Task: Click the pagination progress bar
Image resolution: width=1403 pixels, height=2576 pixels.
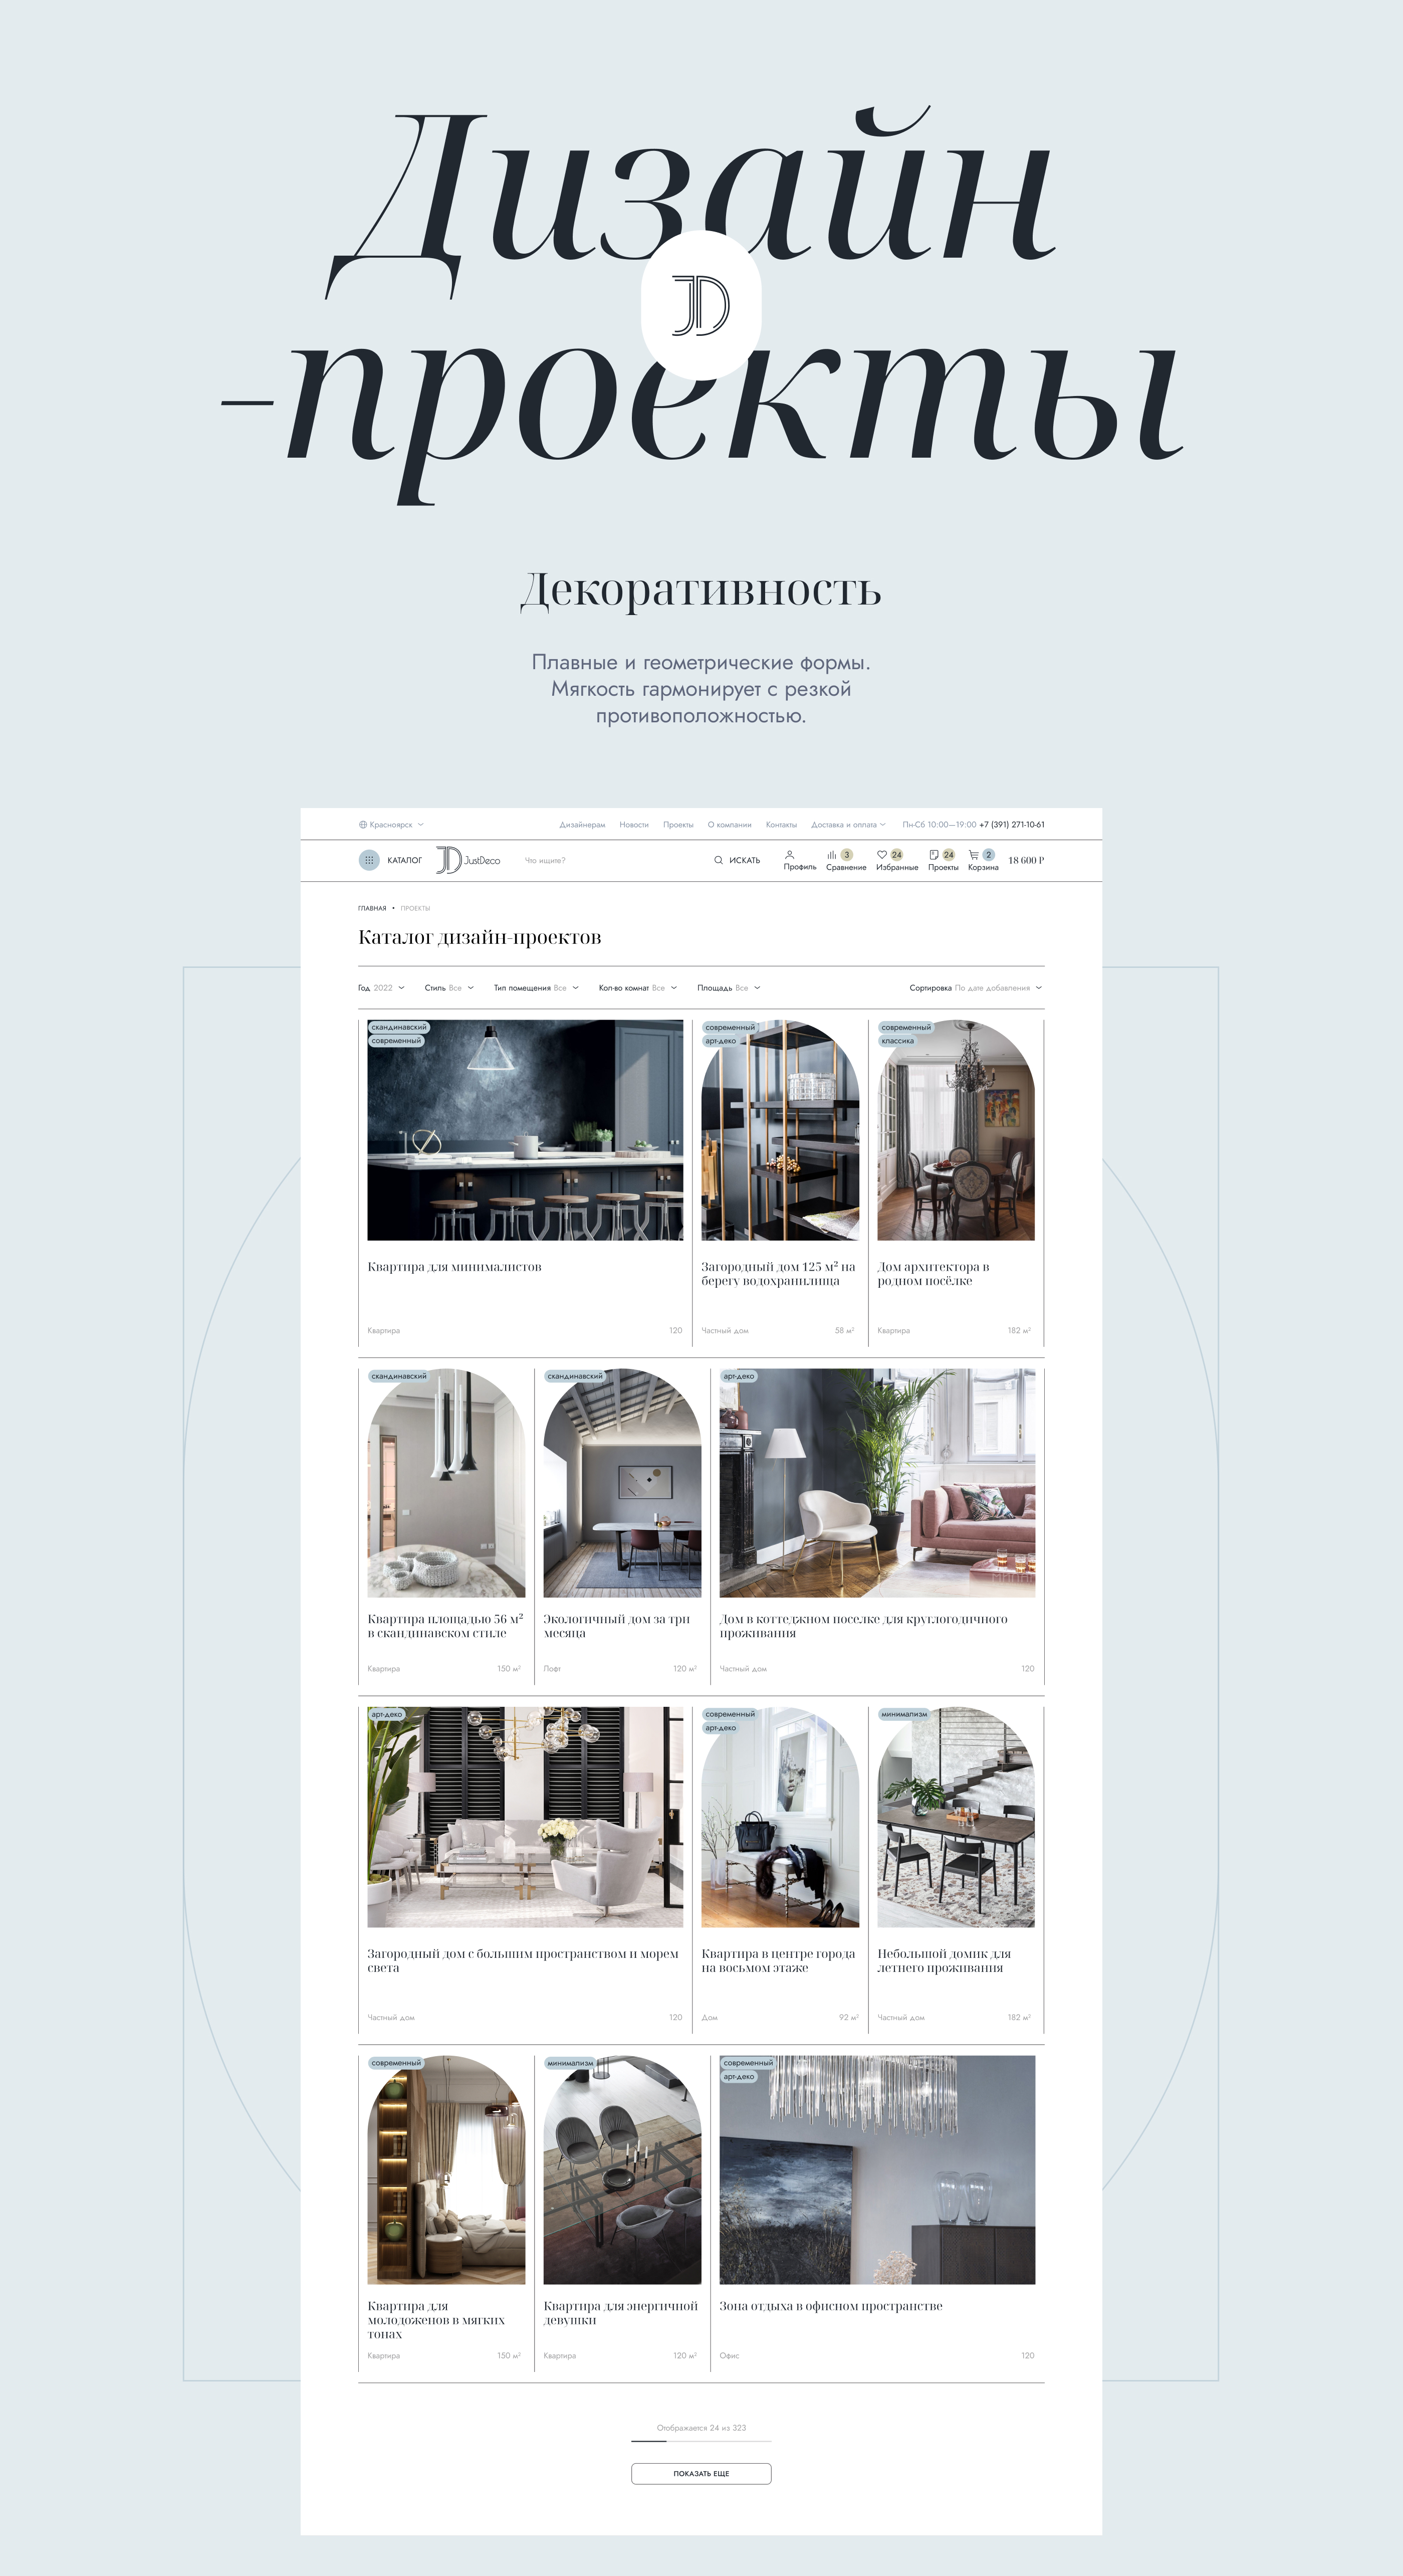Action: click(700, 2441)
